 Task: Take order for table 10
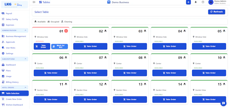209,73
